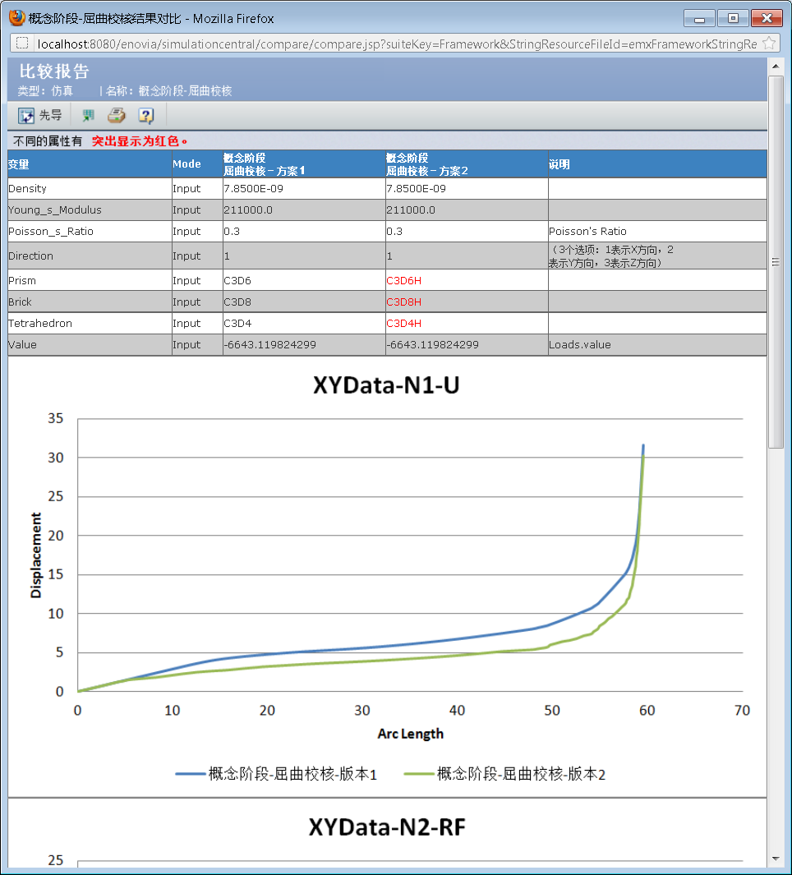Click the printer icon in toolbar
Image resolution: width=792 pixels, height=875 pixels.
click(x=117, y=116)
